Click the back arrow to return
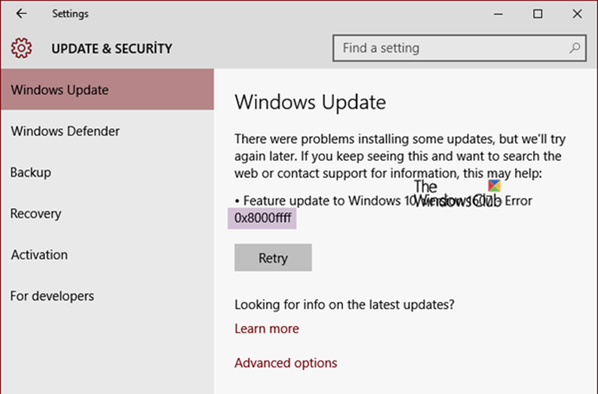598x394 pixels. pyautogui.click(x=21, y=13)
